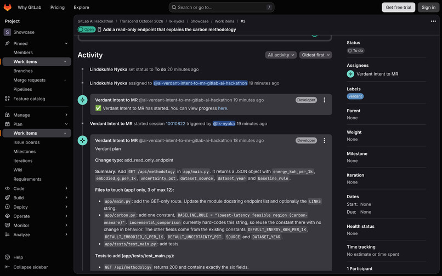Click the 'here' progress link
This screenshot has width=442, height=276.
223,108
